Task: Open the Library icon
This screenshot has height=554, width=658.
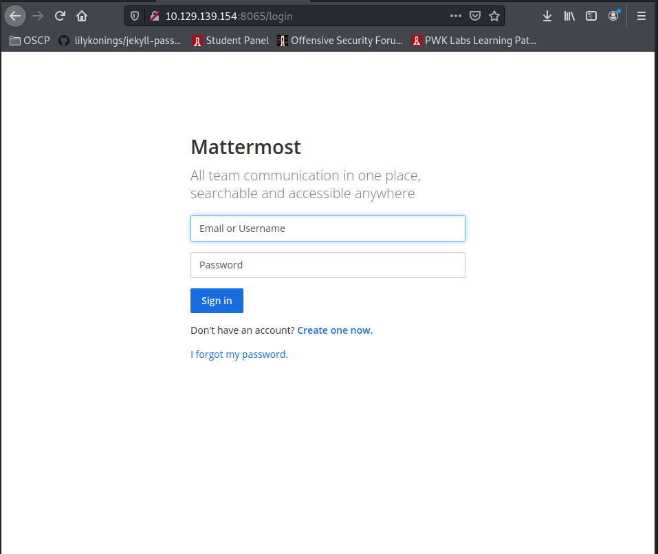Action: tap(569, 16)
